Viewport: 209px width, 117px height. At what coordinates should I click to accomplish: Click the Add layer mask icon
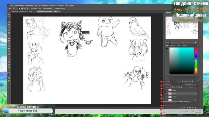pyautogui.click(x=185, y=108)
